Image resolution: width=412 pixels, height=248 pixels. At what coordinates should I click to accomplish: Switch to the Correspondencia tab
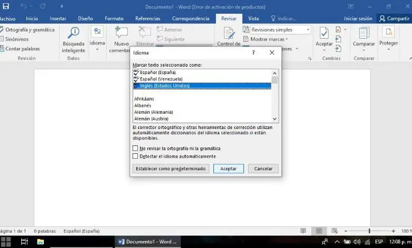191,19
